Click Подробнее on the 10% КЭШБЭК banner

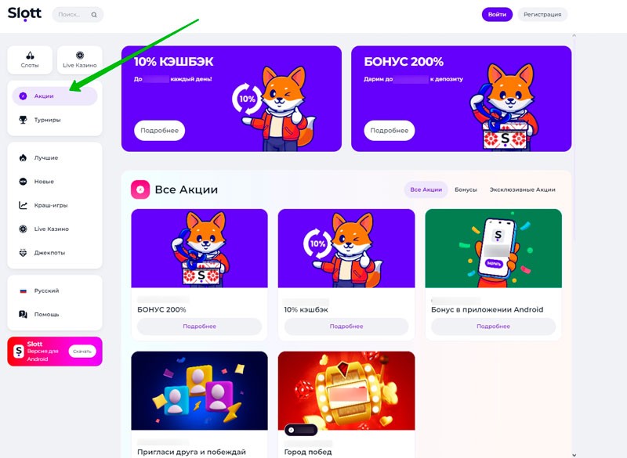click(160, 131)
